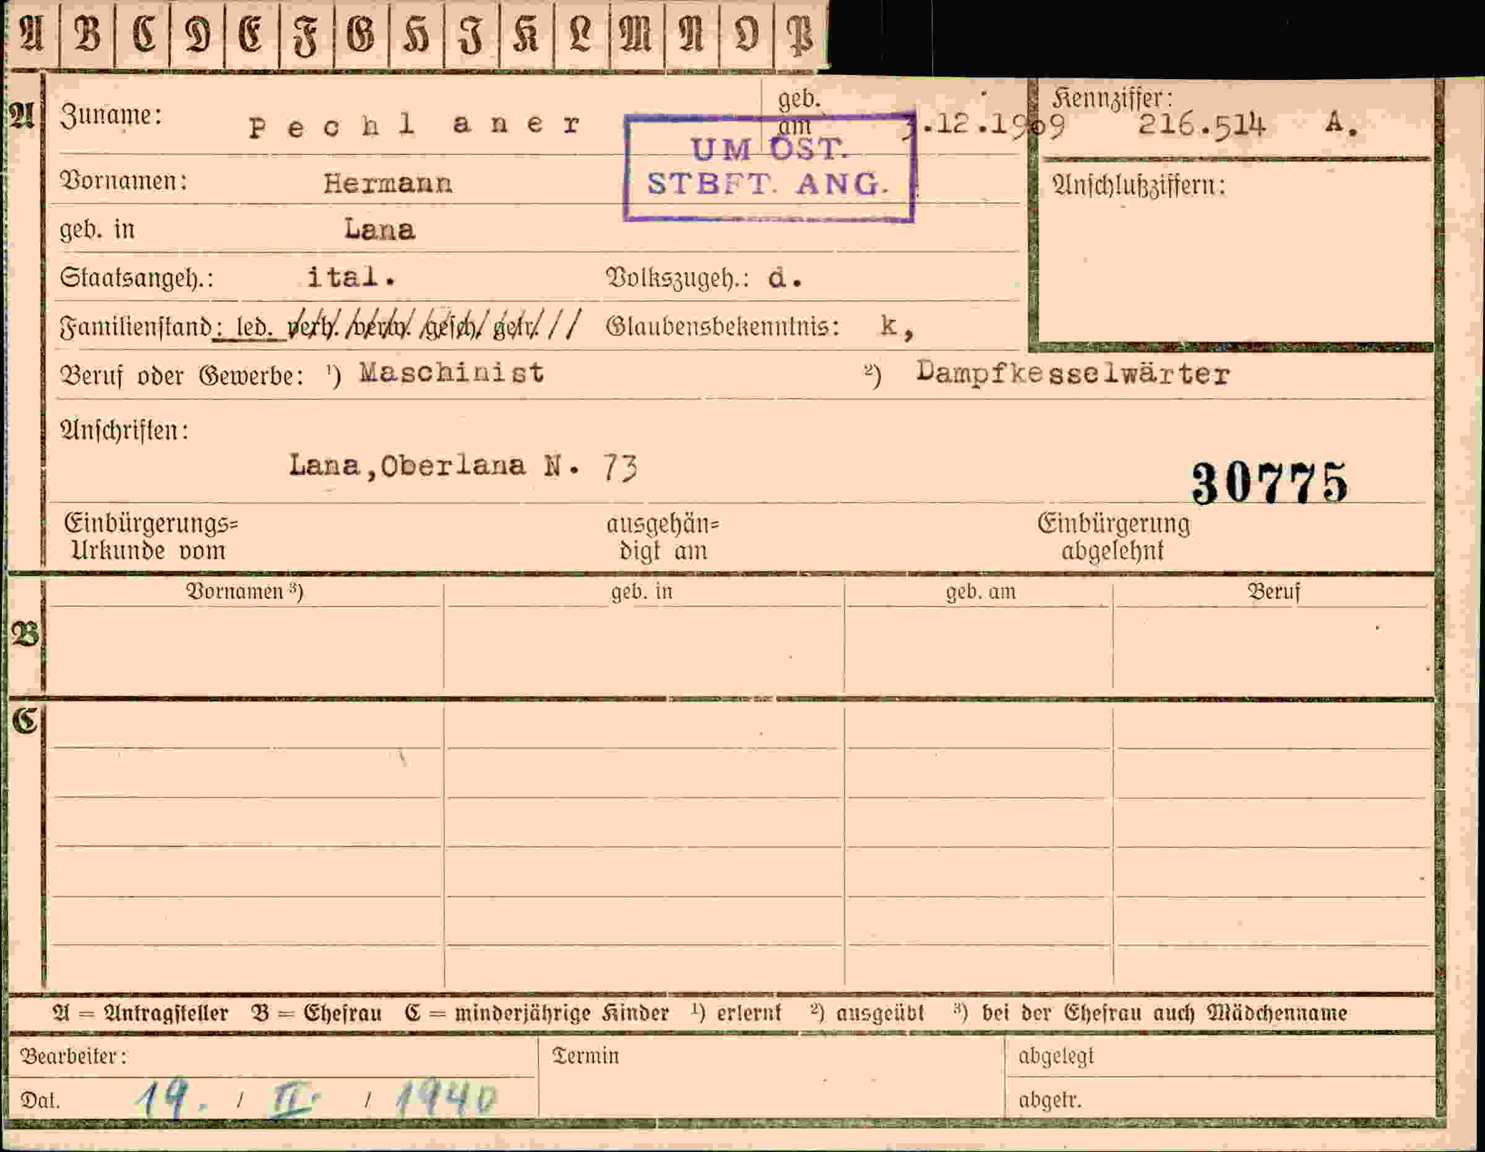Image resolution: width=1485 pixels, height=1152 pixels.
Task: Click the 'Anschlußziffern:' label
Action: [1139, 186]
